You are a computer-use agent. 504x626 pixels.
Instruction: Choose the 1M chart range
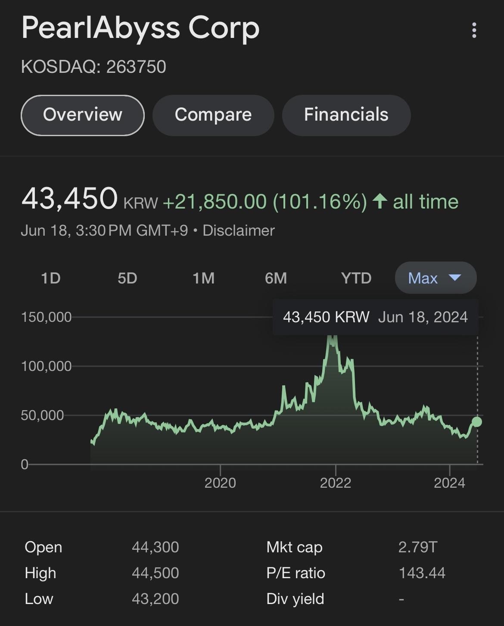click(203, 278)
